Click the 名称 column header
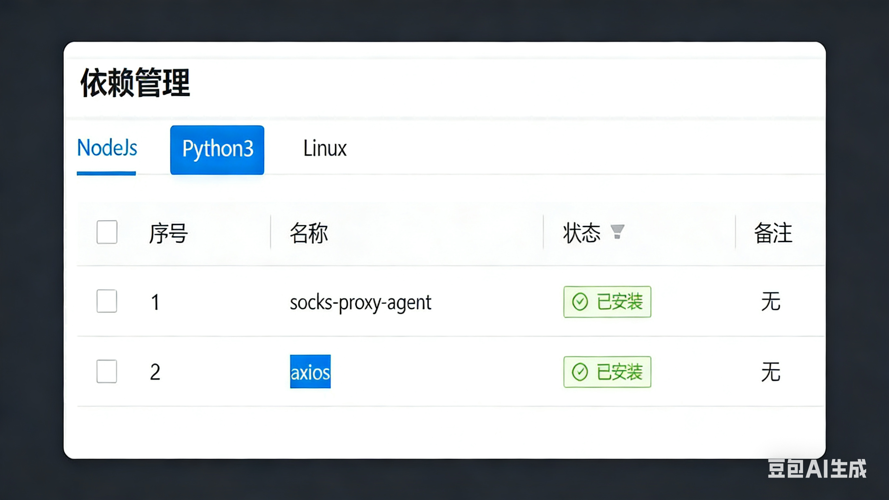This screenshot has width=889, height=500. (309, 233)
